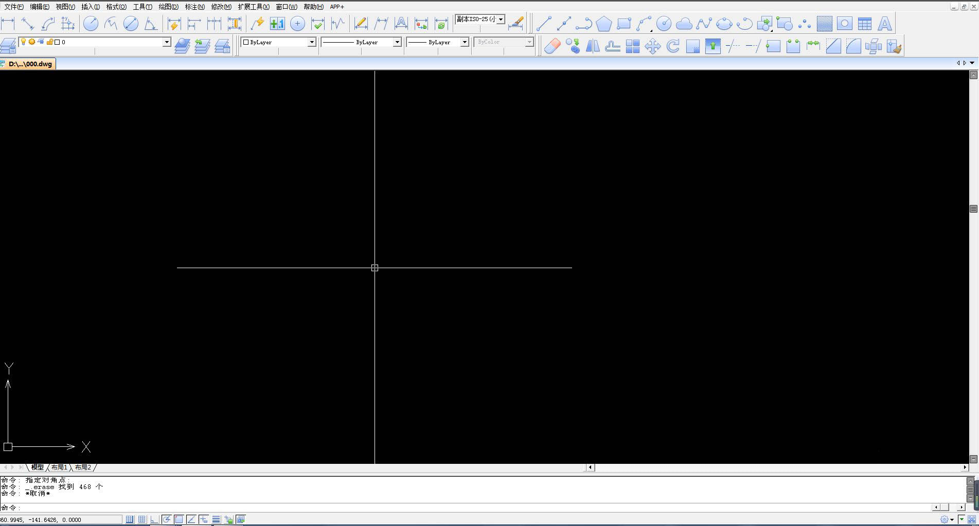Click the vertical scrollbar down arrow

pyautogui.click(x=973, y=459)
